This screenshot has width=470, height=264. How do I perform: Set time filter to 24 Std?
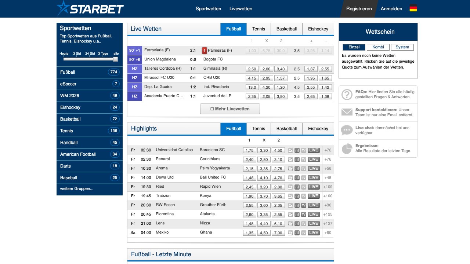(x=90, y=54)
